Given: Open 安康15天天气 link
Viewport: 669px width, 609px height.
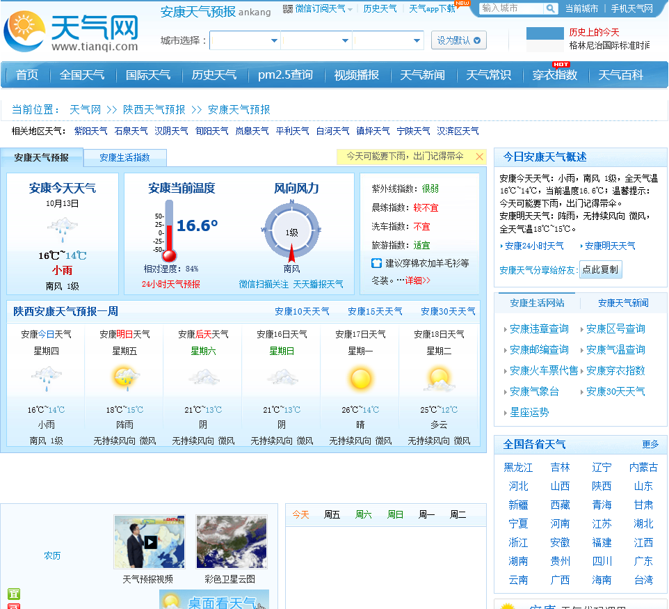Looking at the screenshot, I should point(375,312).
